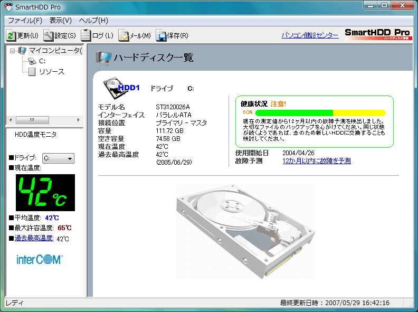Click the 74.58 GB free space value
Image resolution: width=418 pixels, height=312 pixels.
168,139
